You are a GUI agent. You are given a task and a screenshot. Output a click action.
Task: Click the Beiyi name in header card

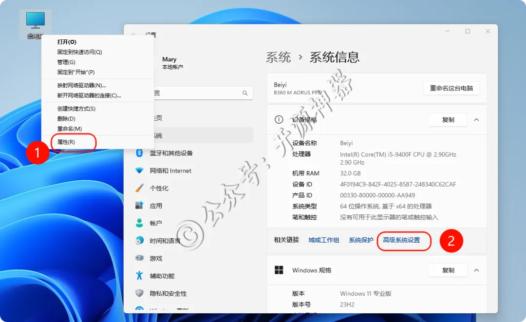click(280, 85)
